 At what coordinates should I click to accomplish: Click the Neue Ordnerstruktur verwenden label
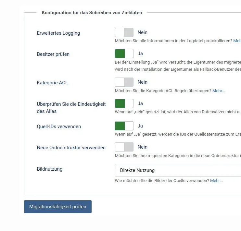point(71,148)
